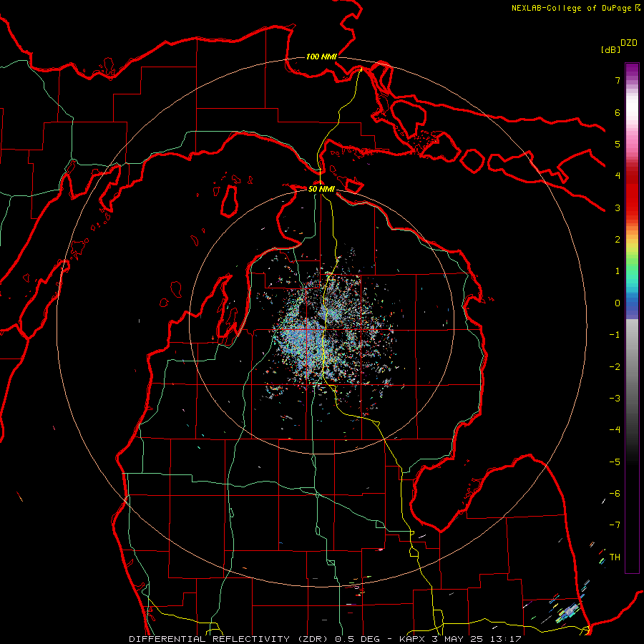The width and height of the screenshot is (644, 644).
Task: Click the [dB] unit label
Action: coord(610,49)
